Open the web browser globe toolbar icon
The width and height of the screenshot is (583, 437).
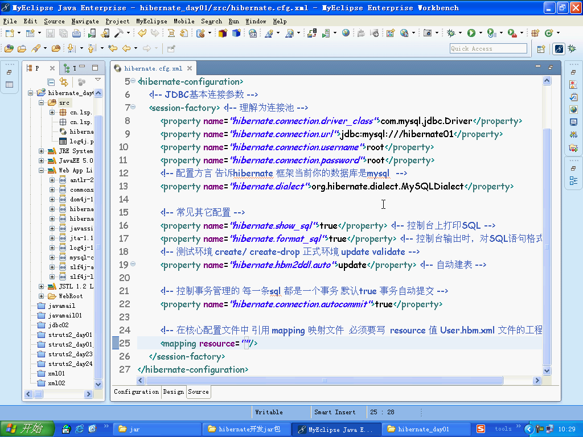point(346,33)
